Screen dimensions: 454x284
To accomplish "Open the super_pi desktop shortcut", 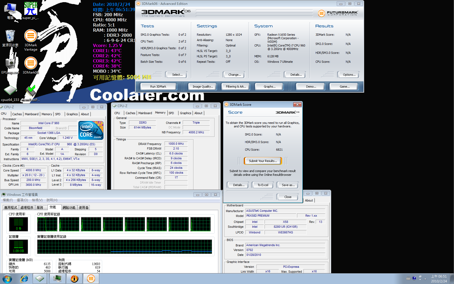I will click(31, 11).
